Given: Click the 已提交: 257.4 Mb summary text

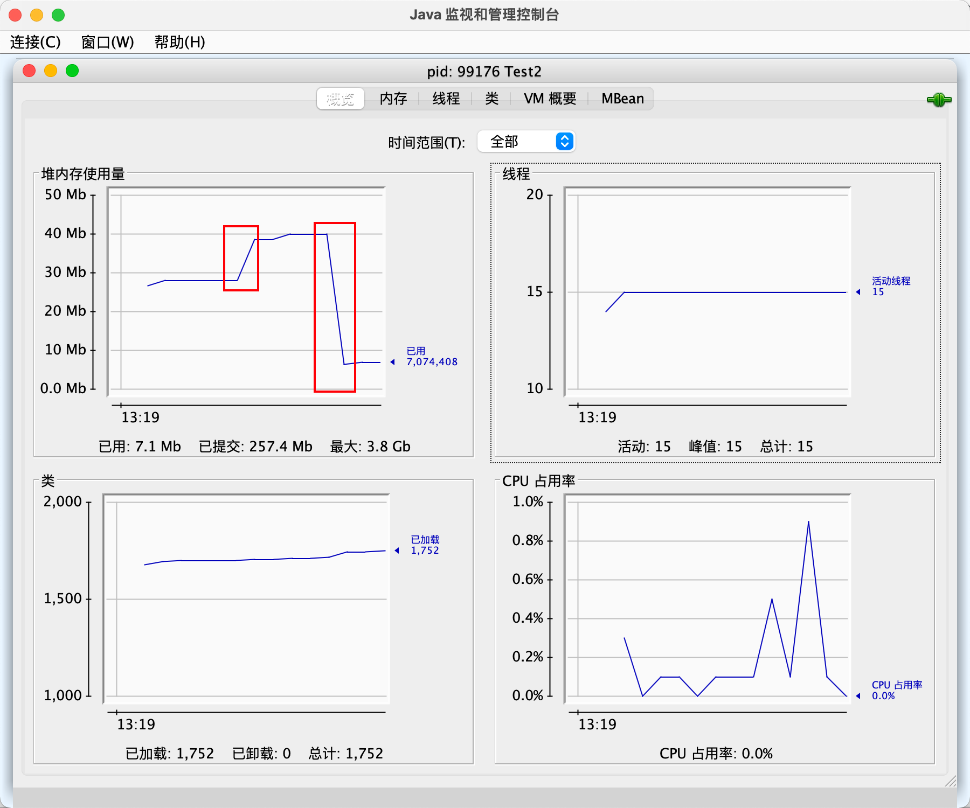Looking at the screenshot, I should point(255,447).
